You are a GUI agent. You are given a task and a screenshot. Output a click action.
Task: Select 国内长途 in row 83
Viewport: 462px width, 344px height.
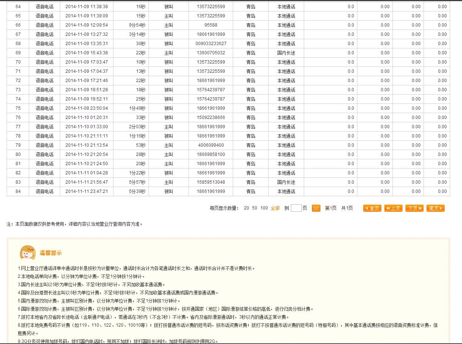pyautogui.click(x=286, y=182)
